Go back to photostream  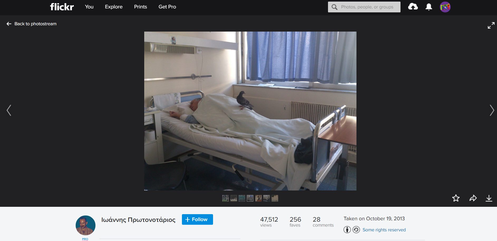tap(32, 24)
